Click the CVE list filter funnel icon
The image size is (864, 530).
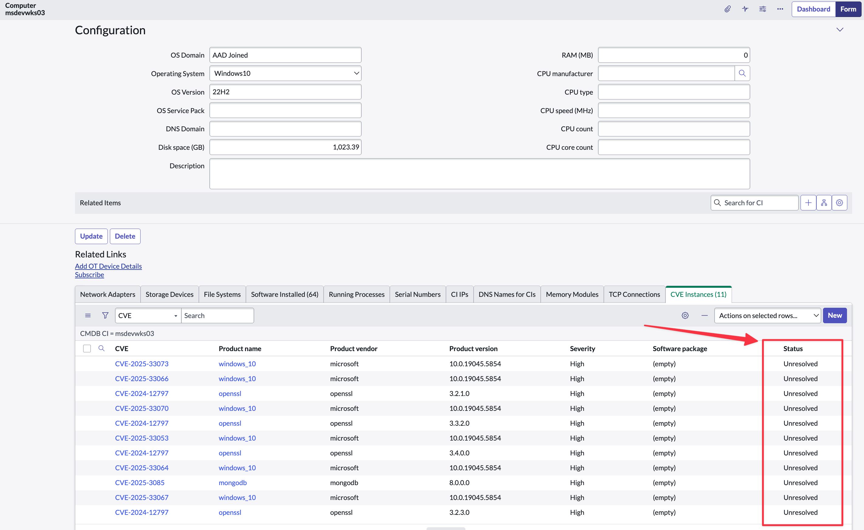click(105, 315)
